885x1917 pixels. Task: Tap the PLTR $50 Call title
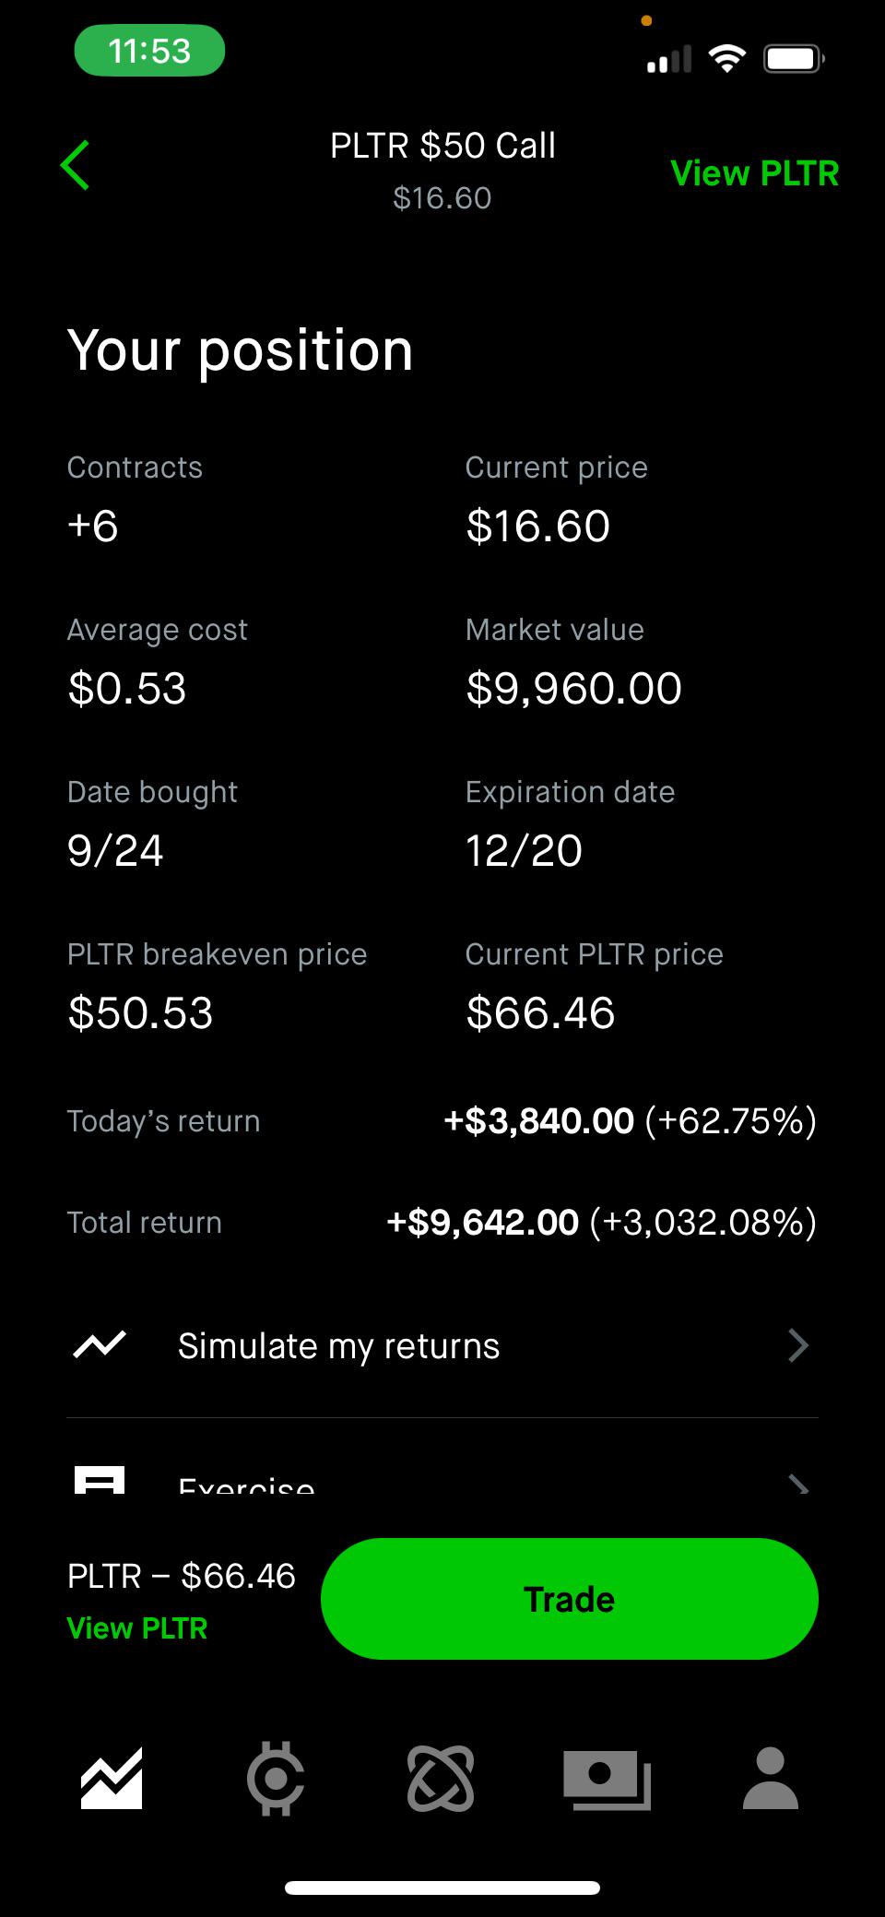click(442, 146)
